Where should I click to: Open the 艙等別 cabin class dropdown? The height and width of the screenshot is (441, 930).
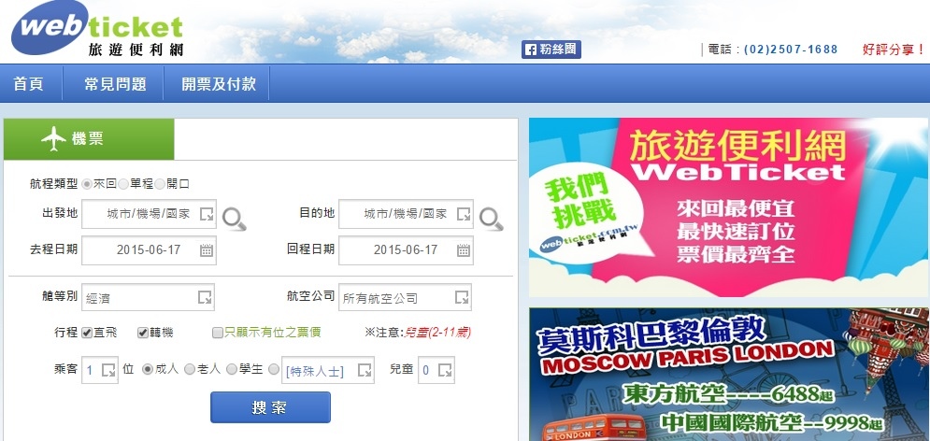[x=148, y=297]
